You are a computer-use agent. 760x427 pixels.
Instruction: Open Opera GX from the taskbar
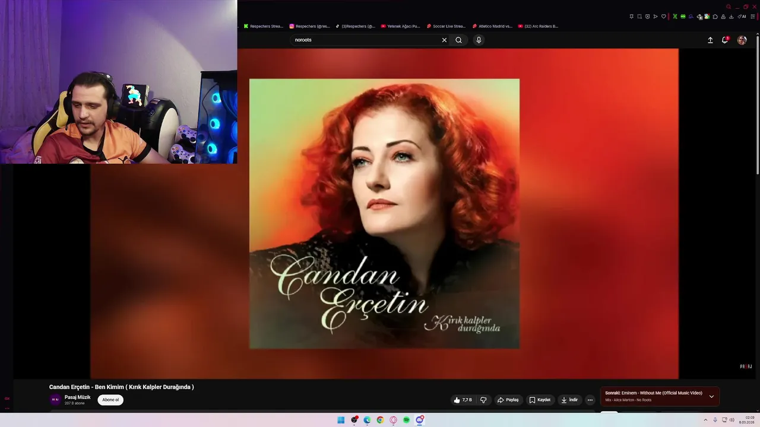click(x=393, y=420)
